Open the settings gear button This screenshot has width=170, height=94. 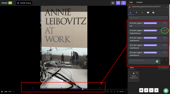click(x=156, y=90)
